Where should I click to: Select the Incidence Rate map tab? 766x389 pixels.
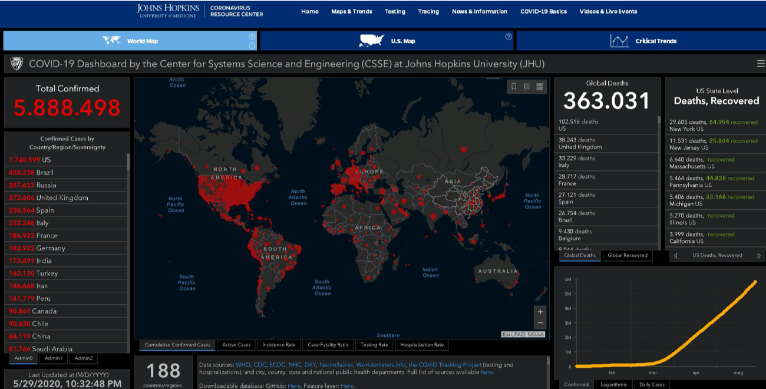[279, 345]
